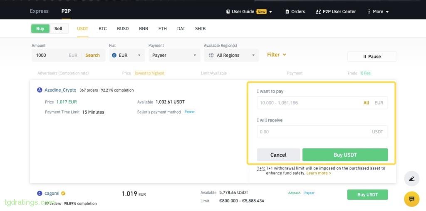Open Azedine_Crypto advertiser profile

tap(60, 90)
